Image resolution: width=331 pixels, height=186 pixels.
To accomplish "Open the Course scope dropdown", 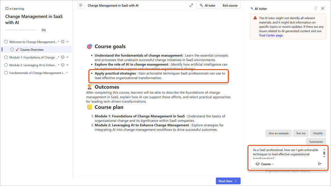I will [x=265, y=164].
